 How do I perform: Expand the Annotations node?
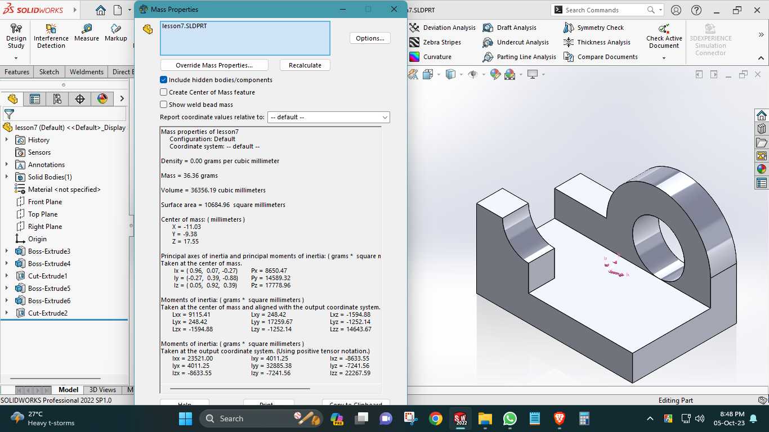pos(7,165)
